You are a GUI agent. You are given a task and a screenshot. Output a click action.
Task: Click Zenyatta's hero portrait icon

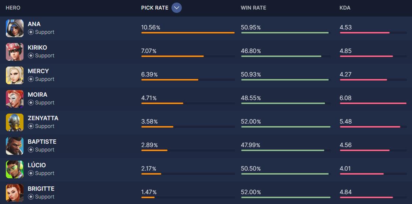coord(15,122)
